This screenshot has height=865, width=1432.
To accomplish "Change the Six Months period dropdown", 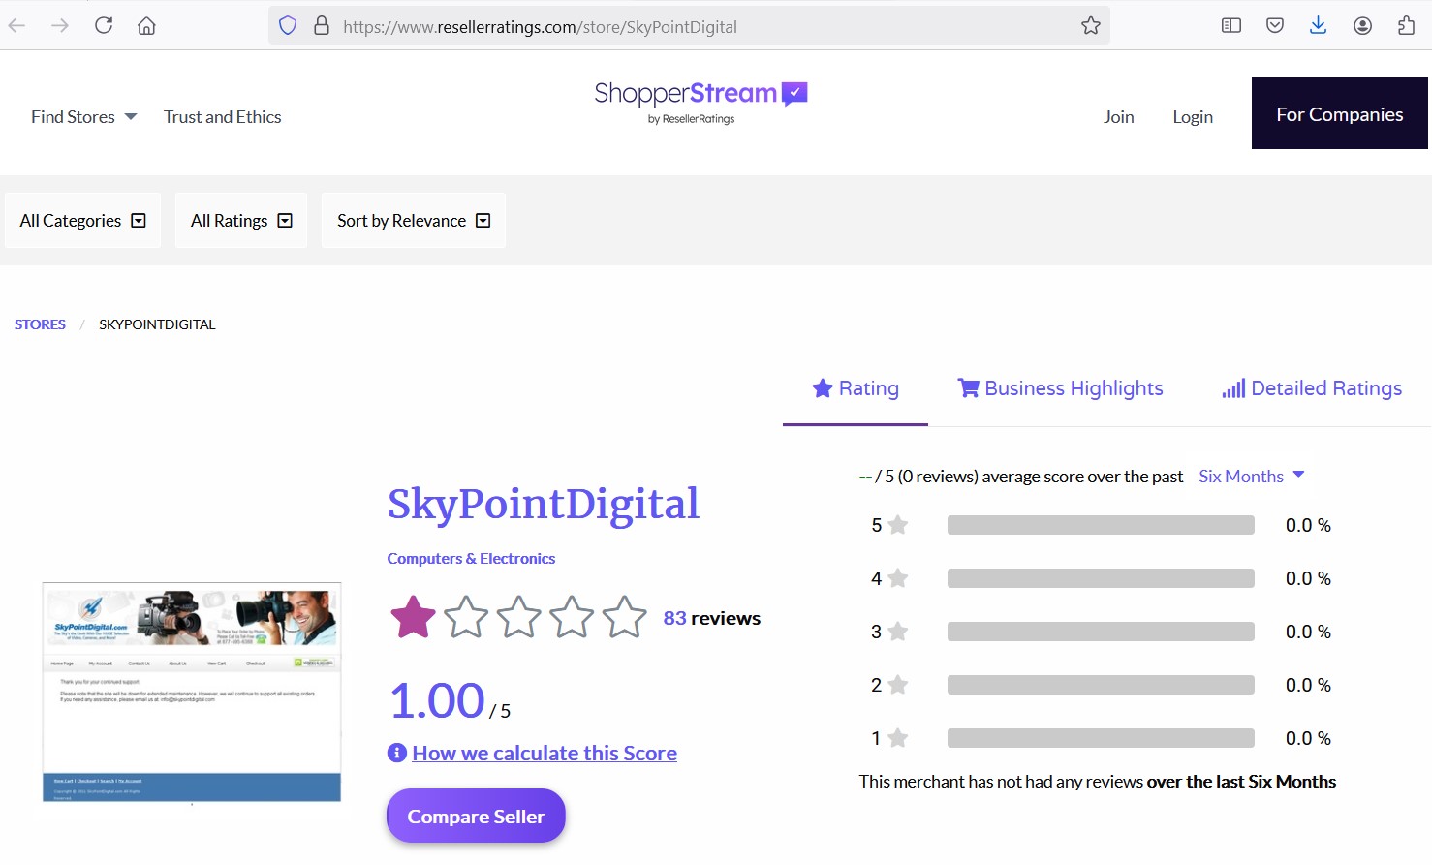I will 1252,477.
